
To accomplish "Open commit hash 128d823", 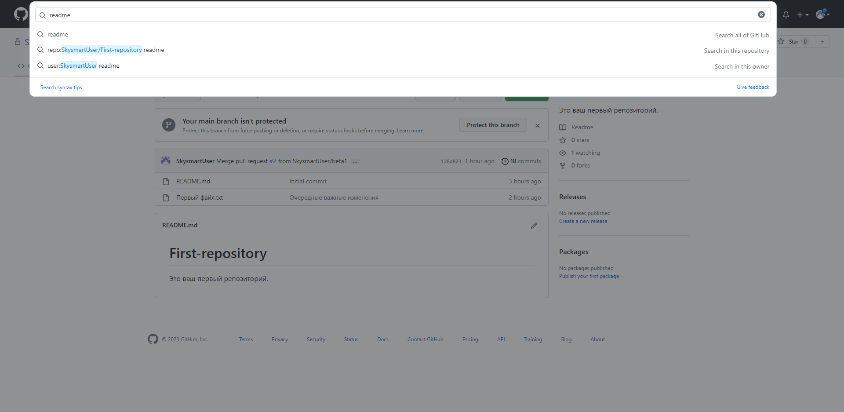I will point(451,161).
